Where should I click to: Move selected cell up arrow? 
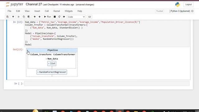pyautogui.click(x=35, y=17)
